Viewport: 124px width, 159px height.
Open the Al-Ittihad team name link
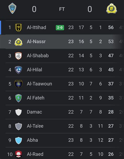point(36,27)
